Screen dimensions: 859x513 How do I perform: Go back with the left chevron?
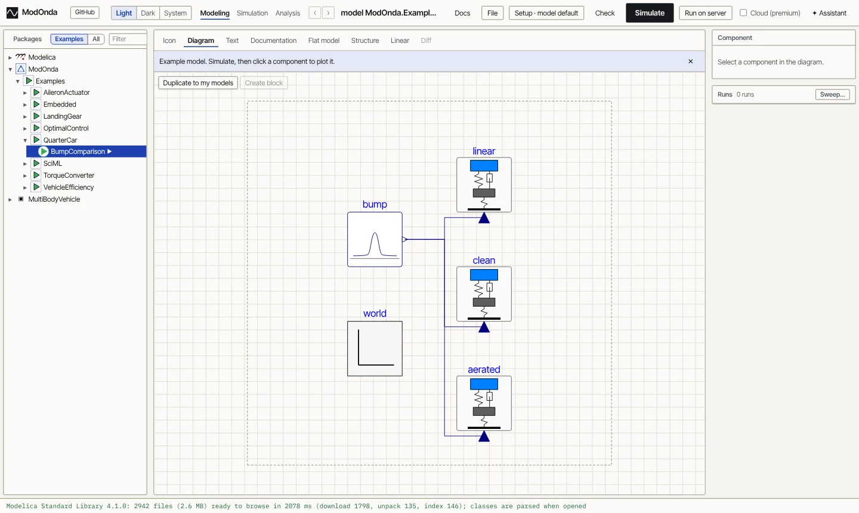pos(315,13)
